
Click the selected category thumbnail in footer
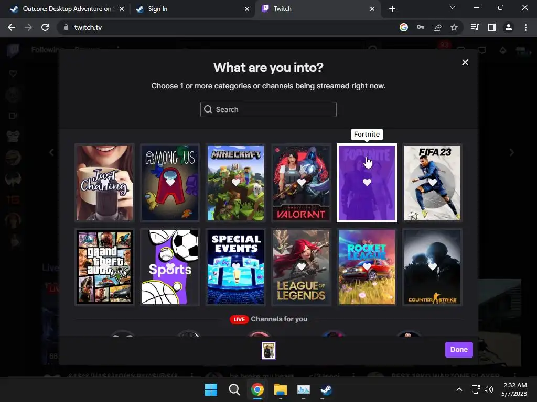pyautogui.click(x=268, y=350)
